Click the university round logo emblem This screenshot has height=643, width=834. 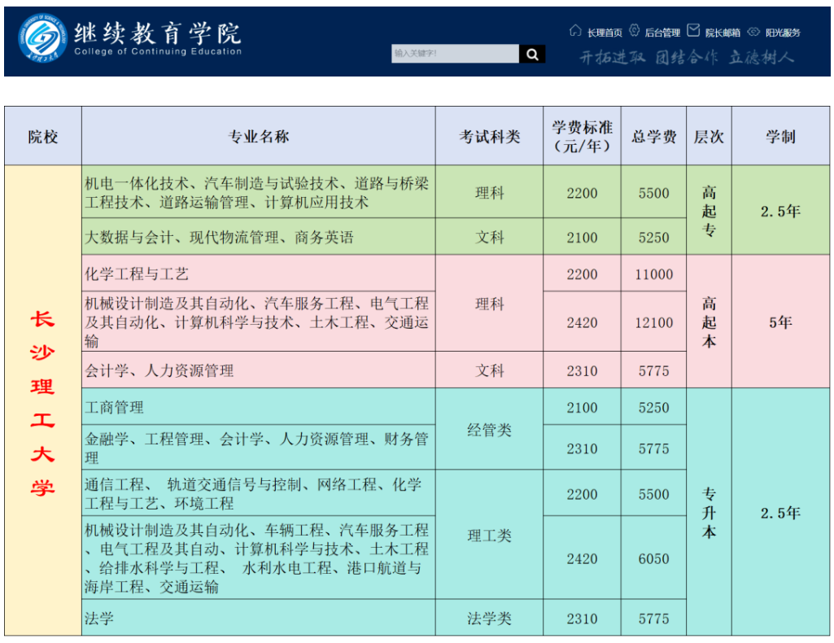click(42, 37)
